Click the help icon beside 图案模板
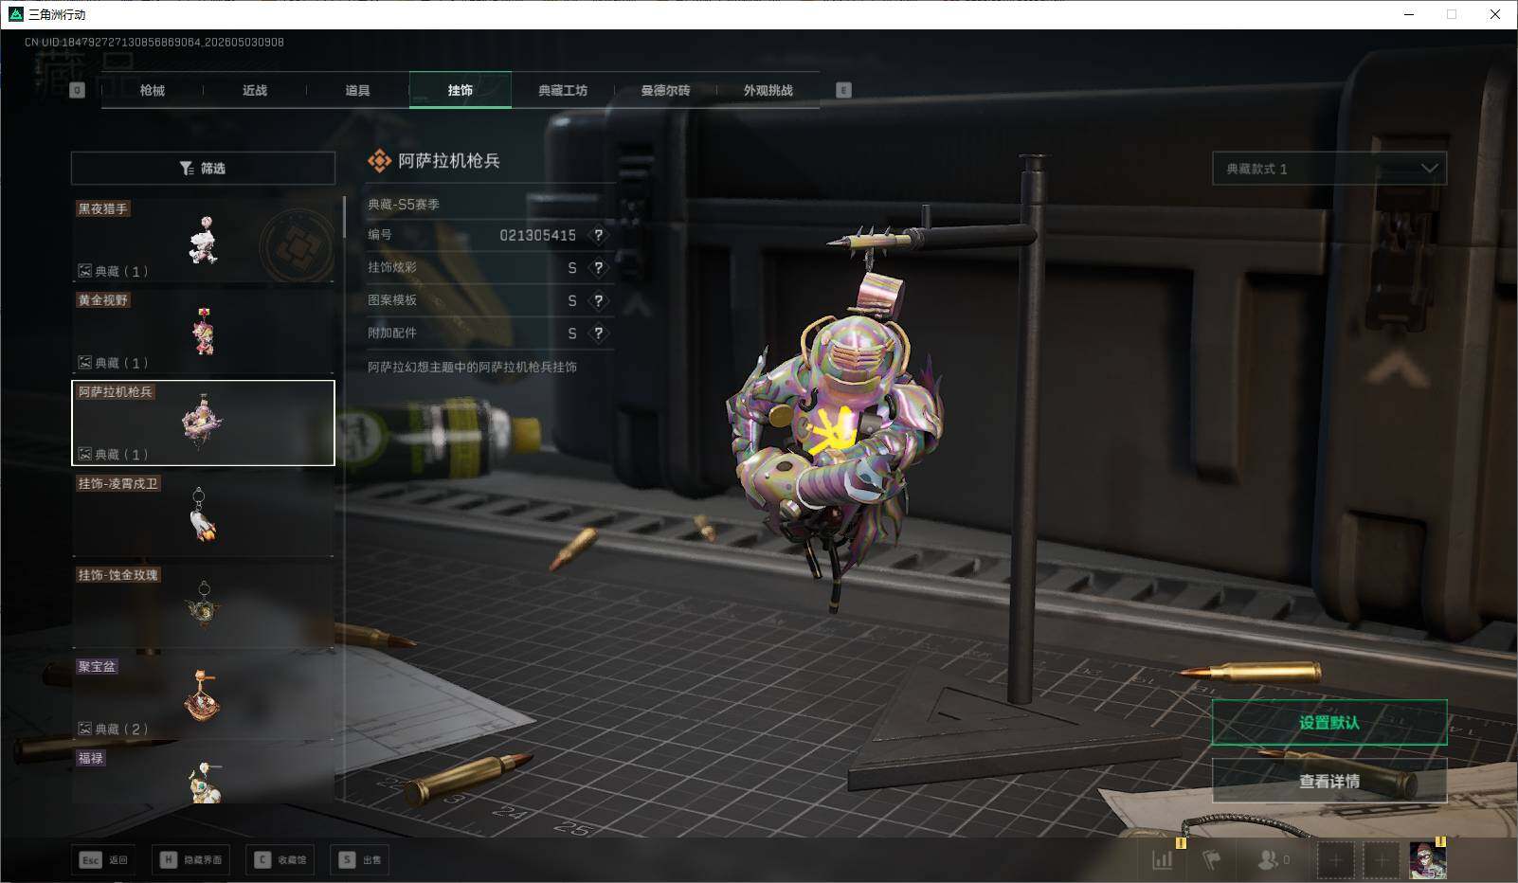 598,300
